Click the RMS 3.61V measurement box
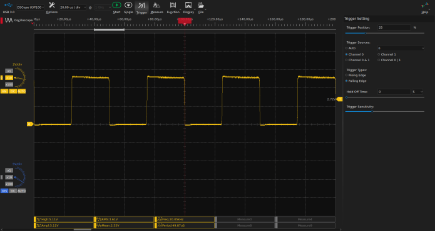The height and width of the screenshot is (231, 435). coord(124,219)
